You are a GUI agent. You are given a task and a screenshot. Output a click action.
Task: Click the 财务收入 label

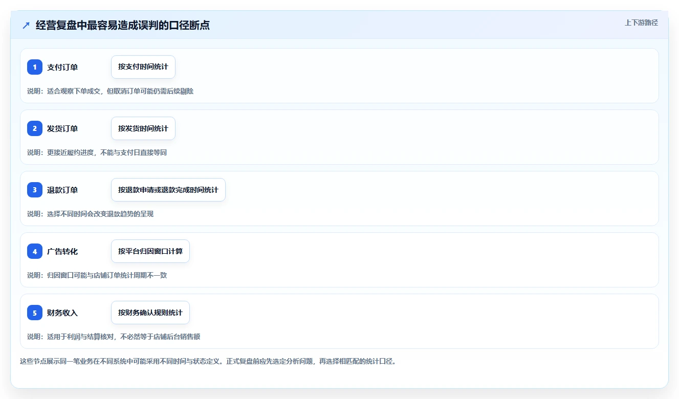[62, 313]
